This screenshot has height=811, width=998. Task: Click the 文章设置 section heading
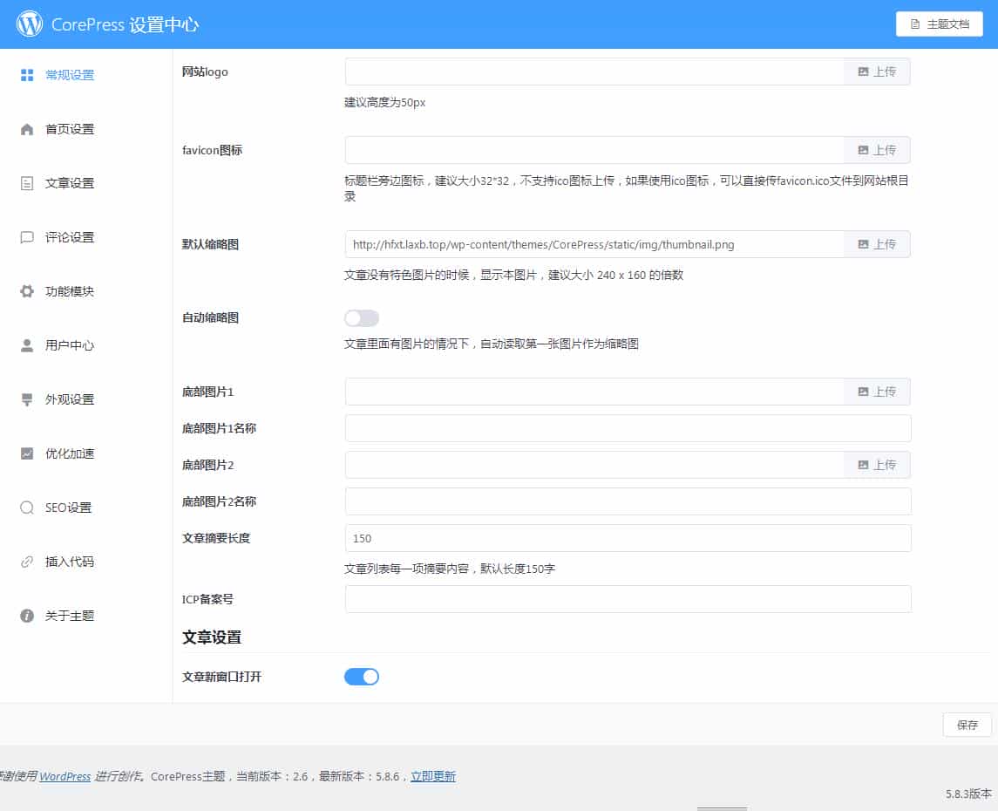click(x=212, y=637)
